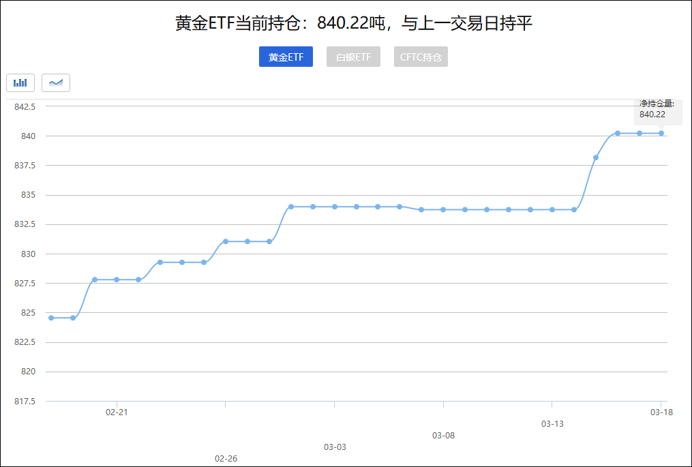Select the chart point for 03-03
This screenshot has height=467, width=692.
(335, 207)
